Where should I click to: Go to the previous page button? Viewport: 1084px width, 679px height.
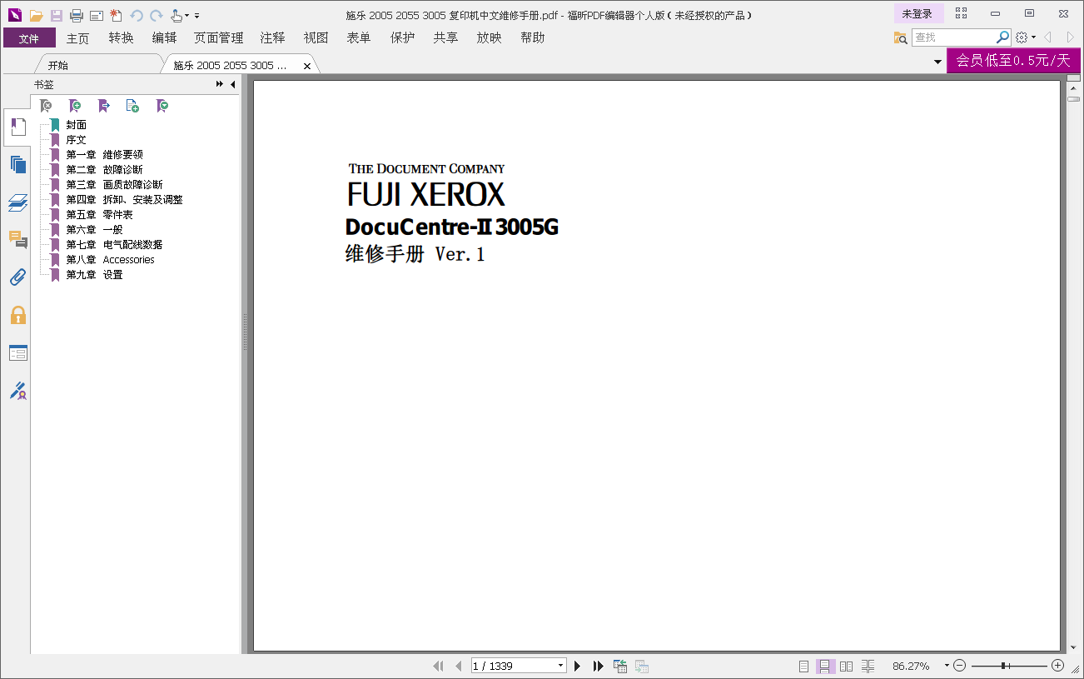tap(458, 666)
